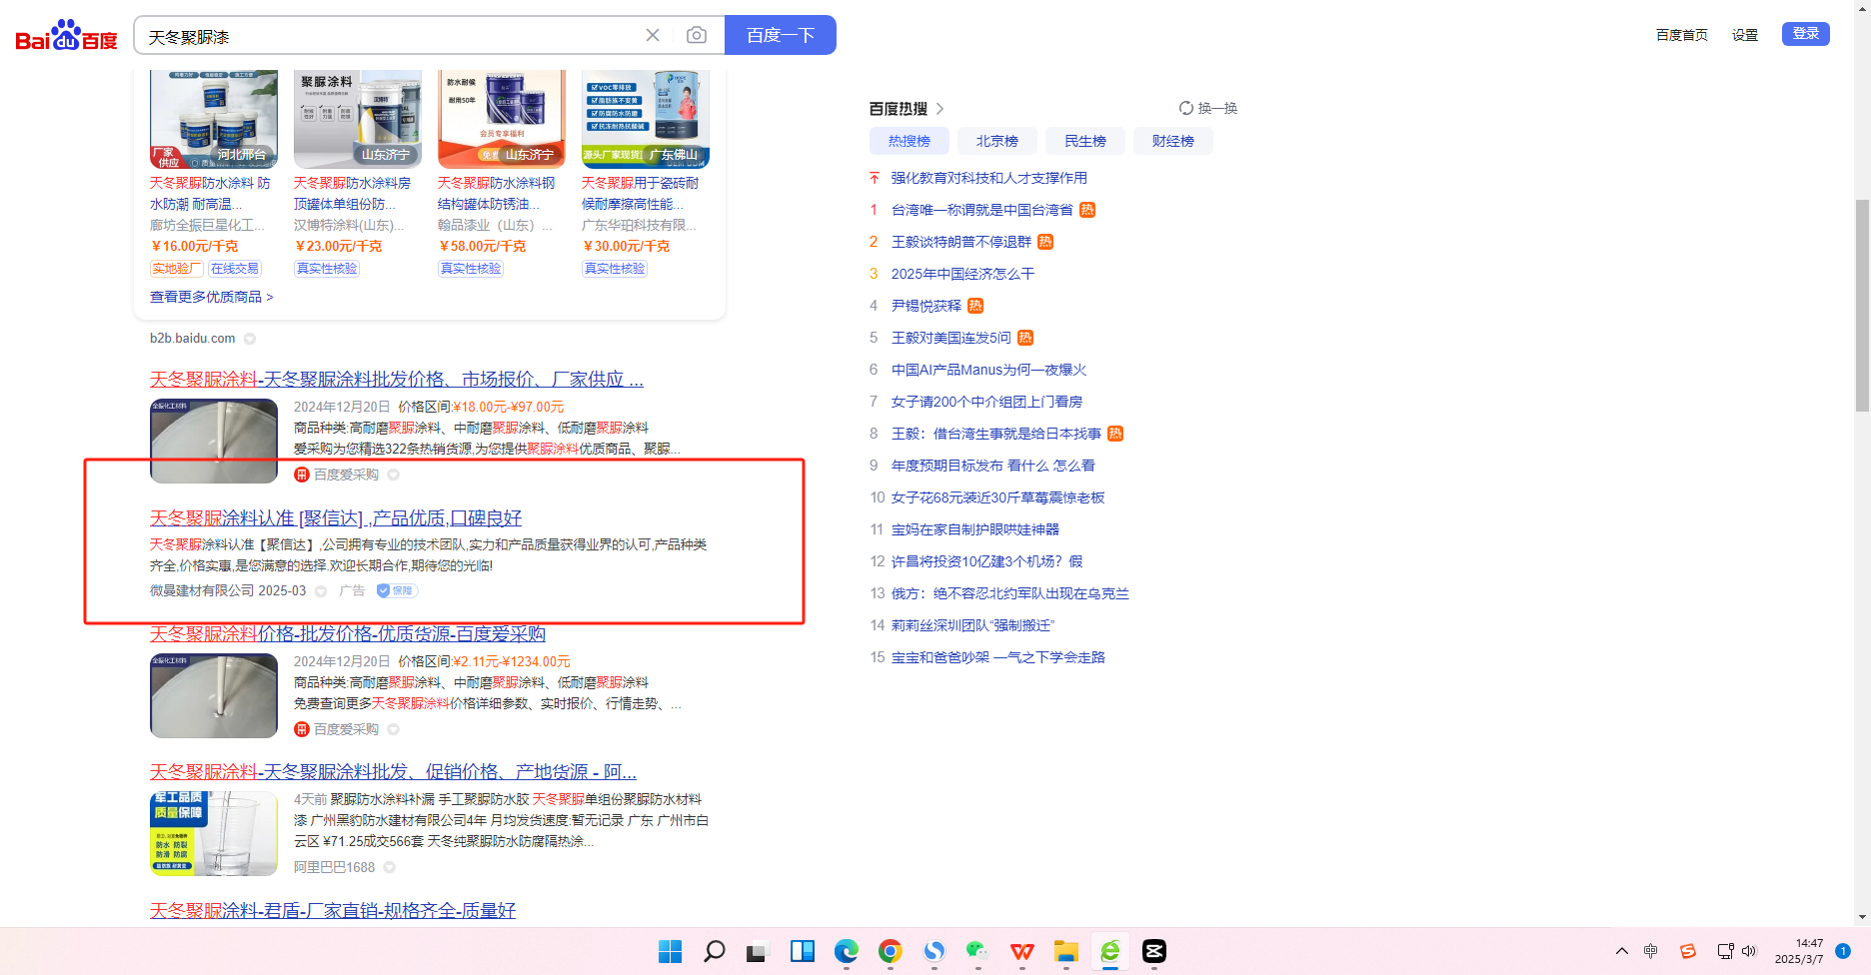
Task: Click the 登录 login button
Action: tap(1806, 34)
